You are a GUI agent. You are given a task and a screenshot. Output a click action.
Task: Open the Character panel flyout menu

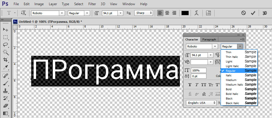242,39
